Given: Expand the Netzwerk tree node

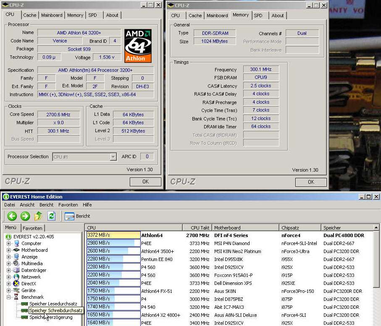Looking at the screenshot, I should point(8,277).
